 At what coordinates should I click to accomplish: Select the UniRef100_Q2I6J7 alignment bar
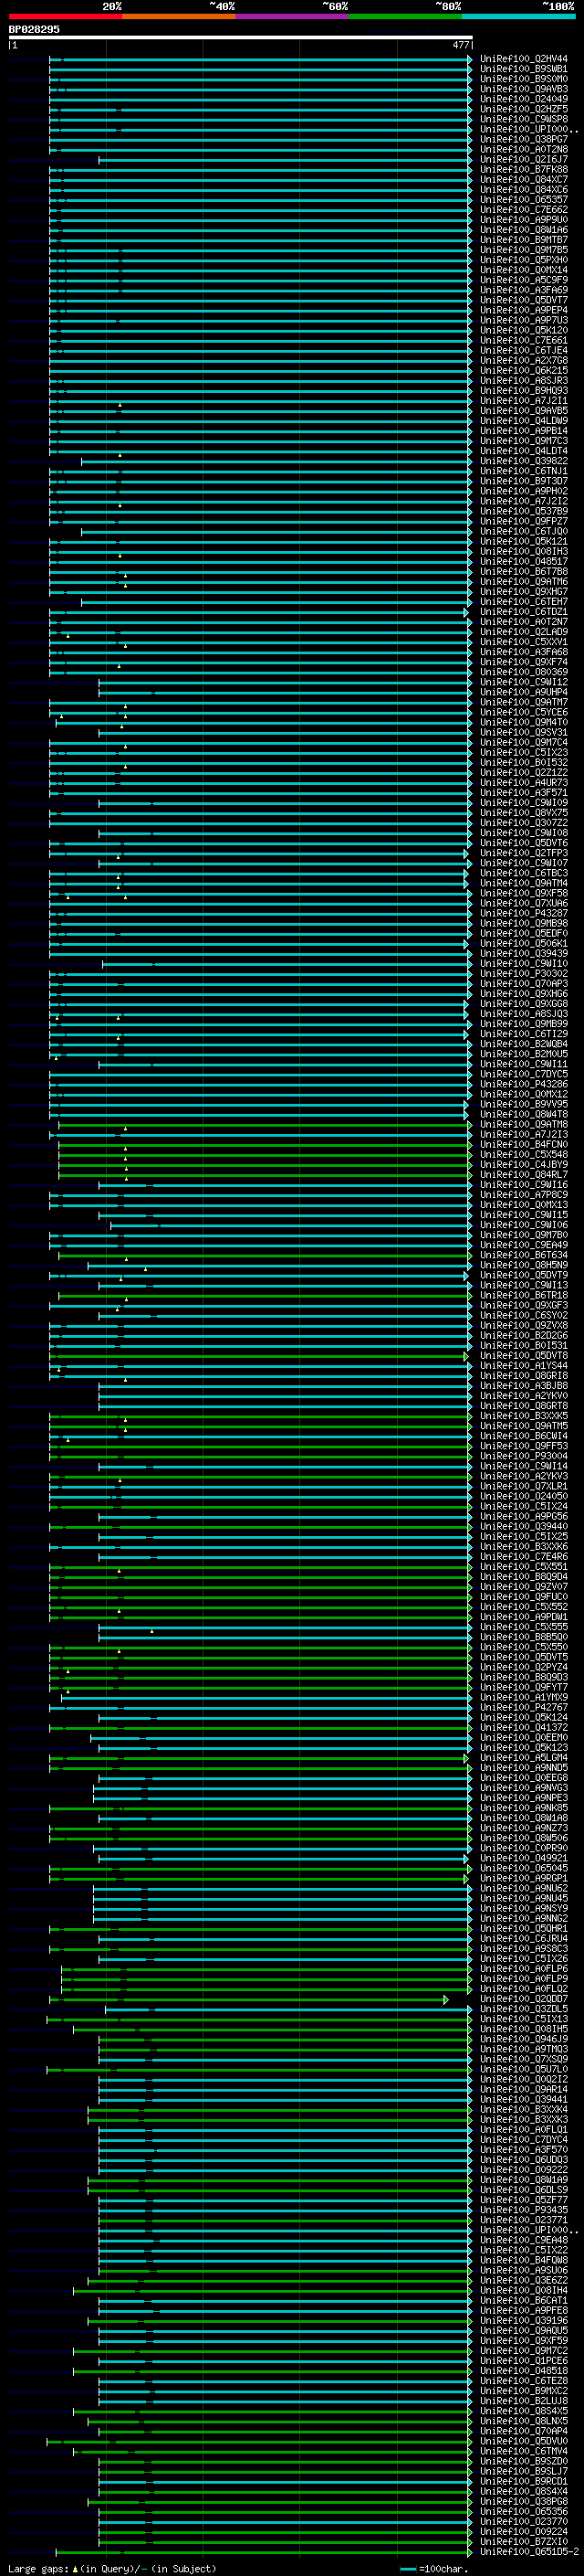285,160
